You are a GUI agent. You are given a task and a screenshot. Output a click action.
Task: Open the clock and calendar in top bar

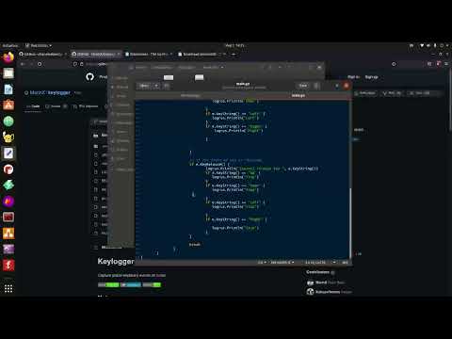click(x=234, y=45)
